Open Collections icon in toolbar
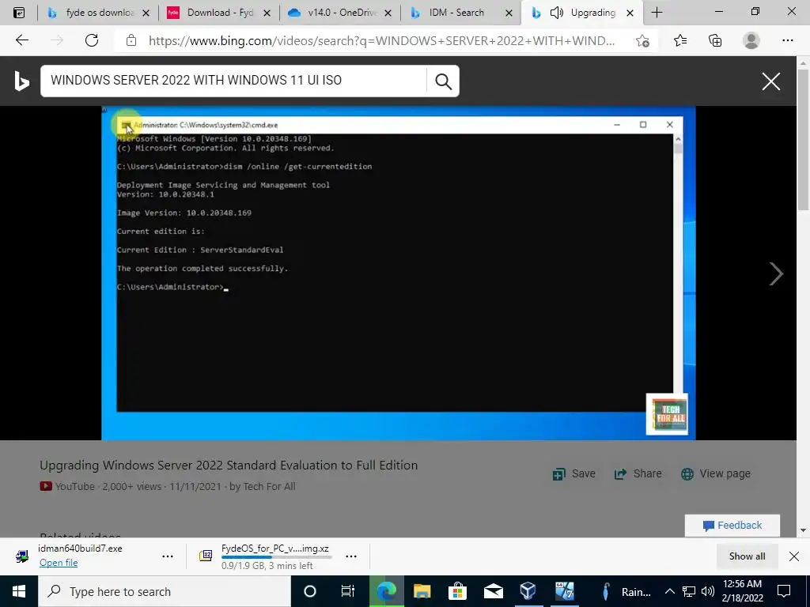 (x=715, y=40)
